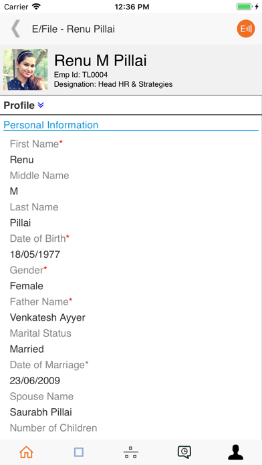This screenshot has width=262, height=465.
Task: Tap the E/File - Renu Pillai title
Action: pos(74,29)
